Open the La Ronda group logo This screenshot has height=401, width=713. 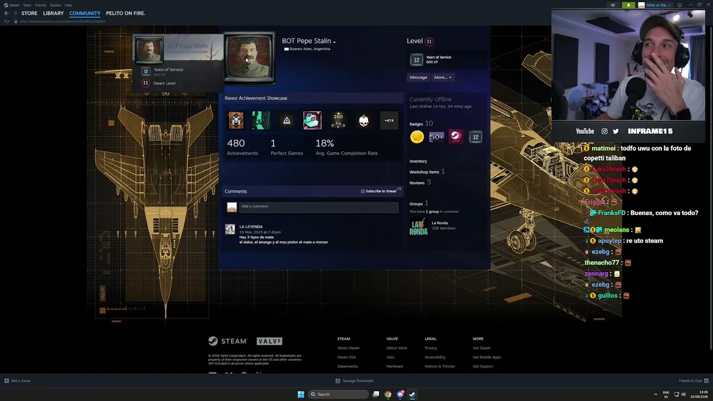point(418,226)
